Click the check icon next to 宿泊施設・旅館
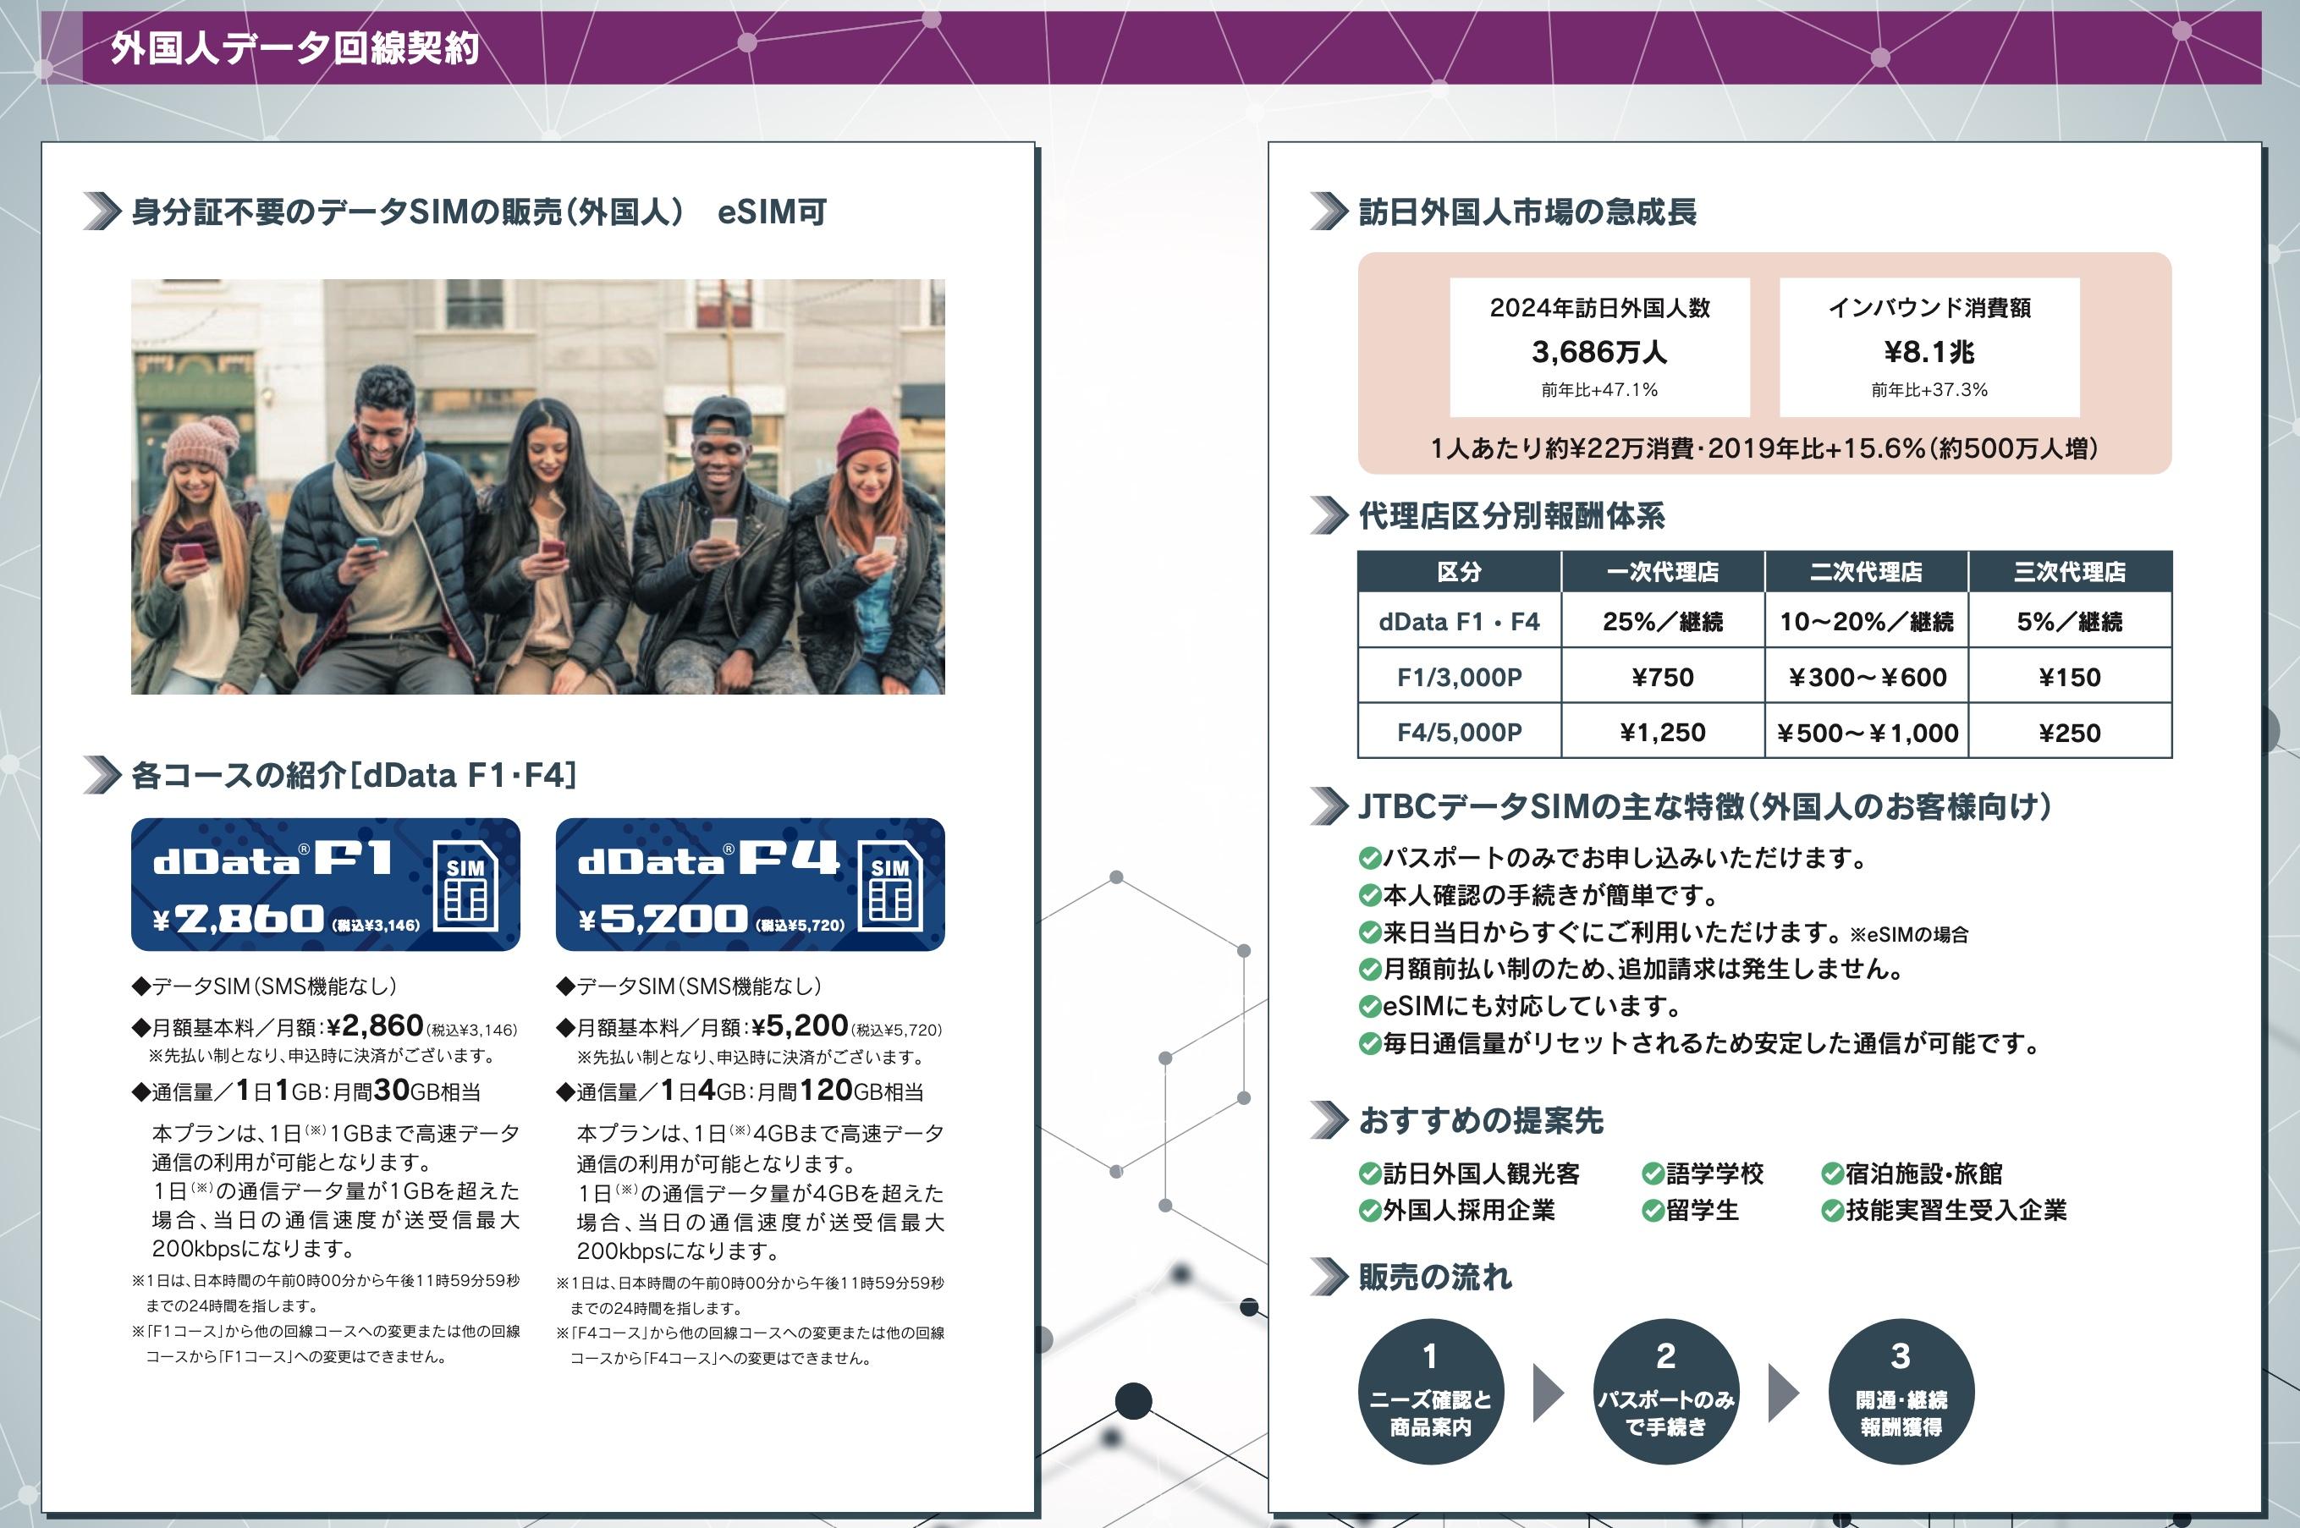The width and height of the screenshot is (2300, 1528). pos(1832,1173)
